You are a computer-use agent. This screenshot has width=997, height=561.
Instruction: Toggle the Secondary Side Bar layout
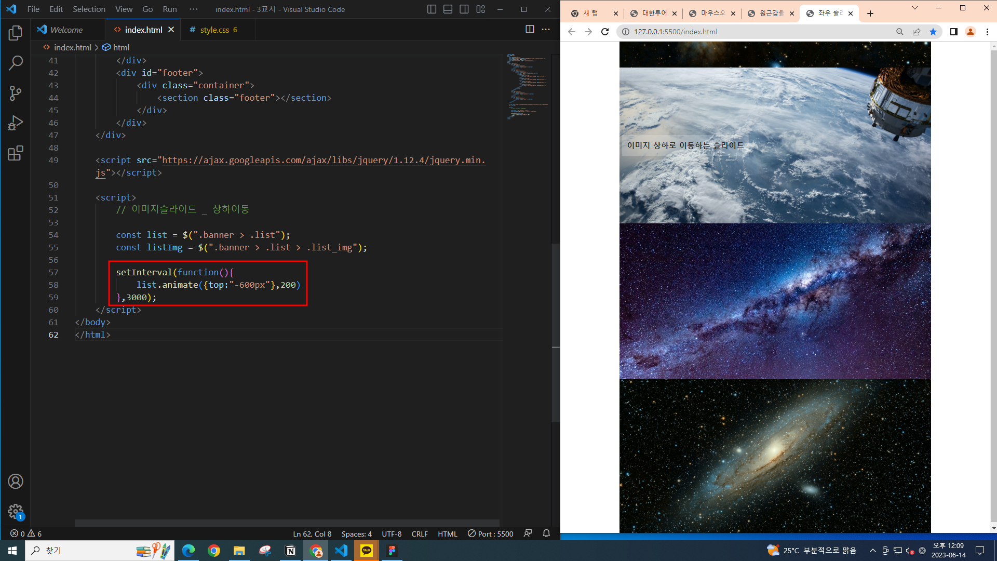click(x=464, y=9)
